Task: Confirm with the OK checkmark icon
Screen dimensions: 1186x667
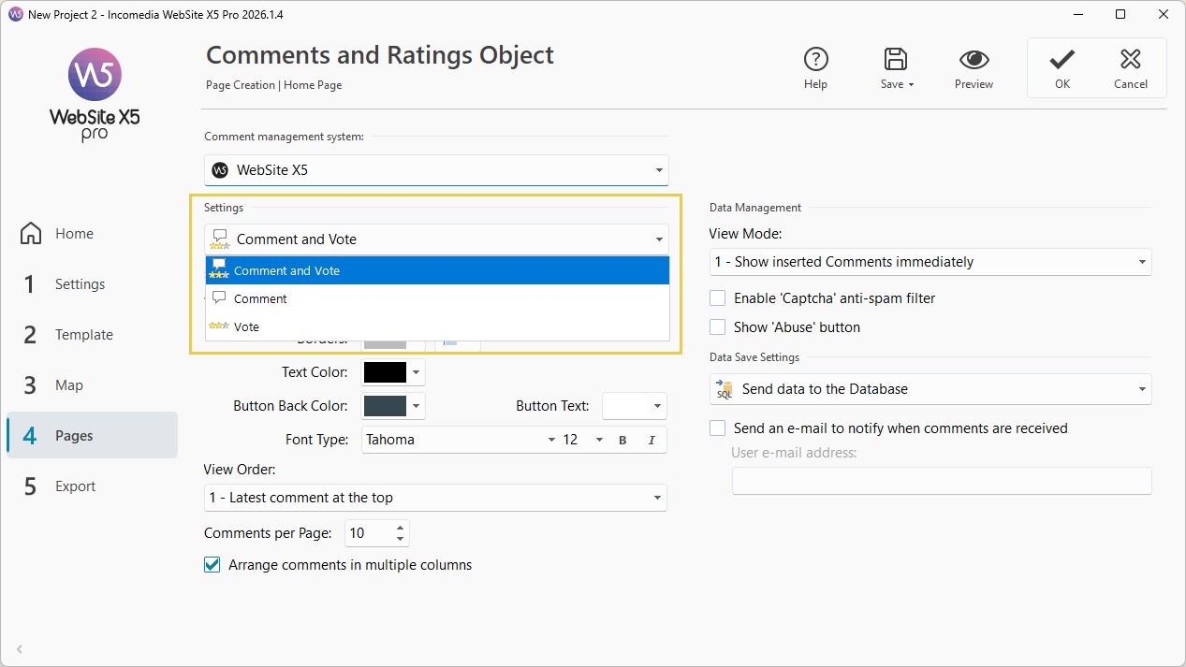Action: pyautogui.click(x=1062, y=60)
